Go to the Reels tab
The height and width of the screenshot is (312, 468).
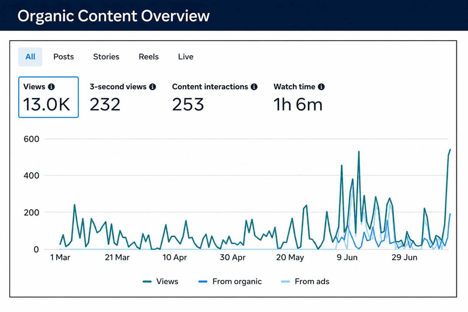pyautogui.click(x=149, y=57)
